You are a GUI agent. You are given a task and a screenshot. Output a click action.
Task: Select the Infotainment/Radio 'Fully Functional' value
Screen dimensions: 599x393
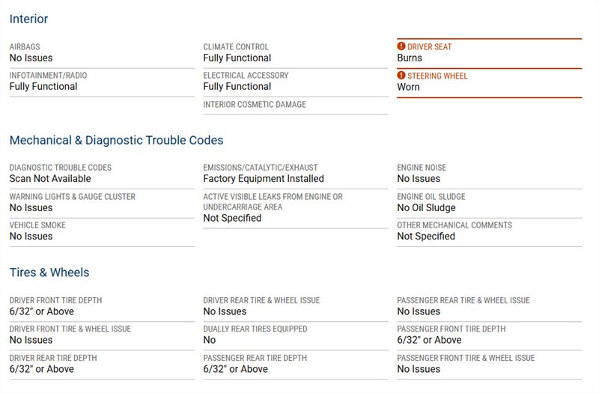[x=43, y=86]
